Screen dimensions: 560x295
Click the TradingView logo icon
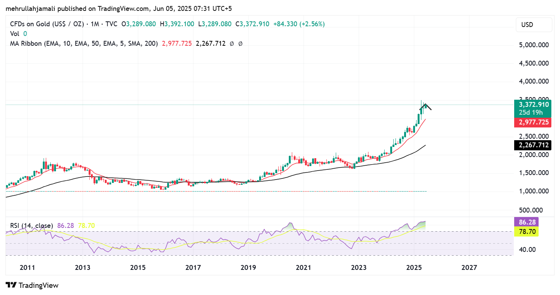coord(11,285)
